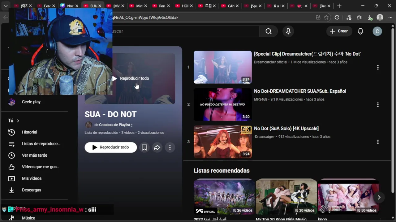Open the browser profile avatar

tap(380, 18)
